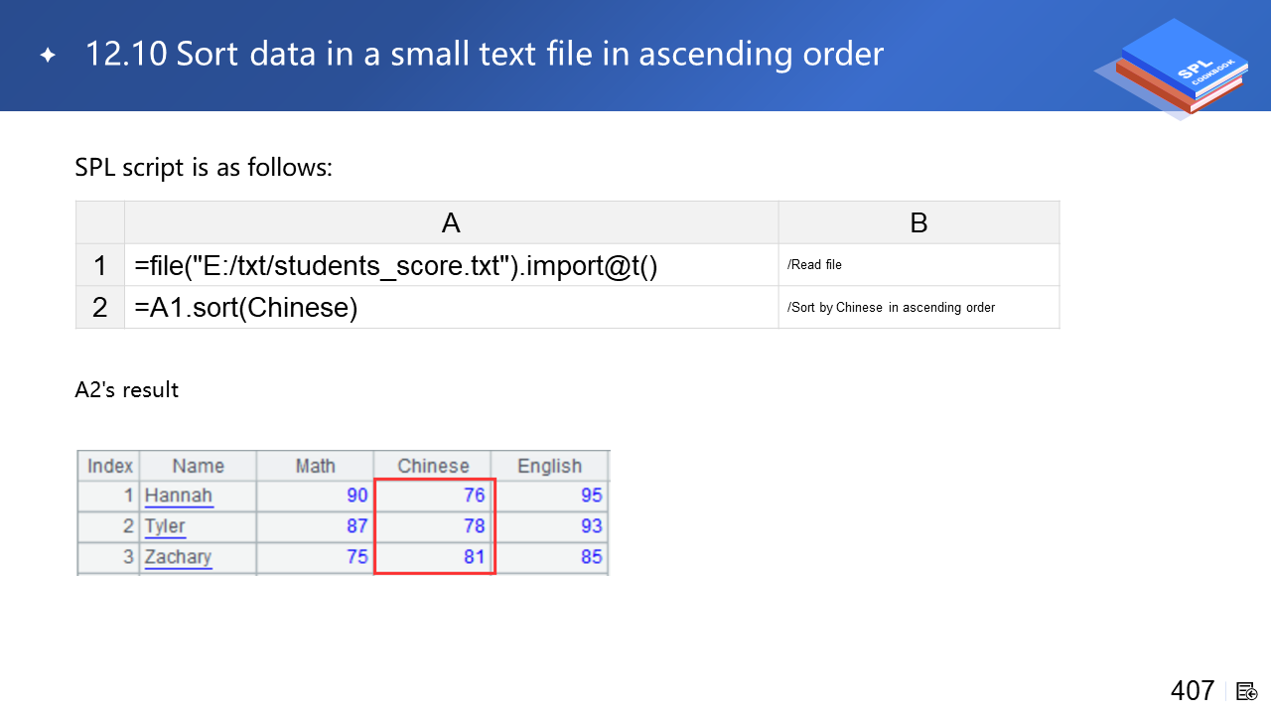Open the Zachary name link
Screen dimensions: 1271x715
click(x=178, y=557)
